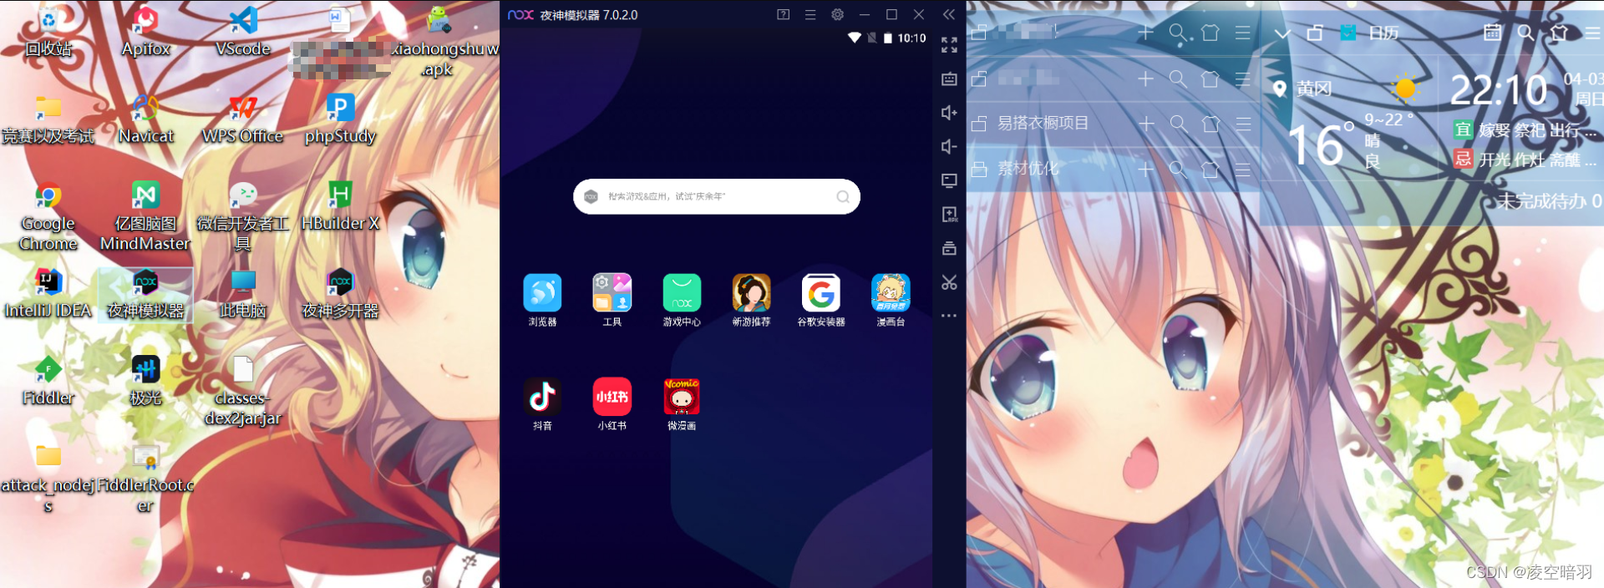
Task: Change skin of 易搭衣橱项目 widget
Action: [1211, 124]
